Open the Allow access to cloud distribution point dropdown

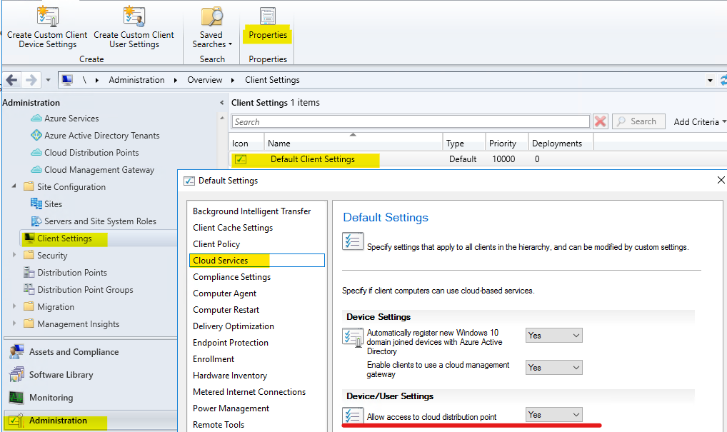tap(553, 414)
